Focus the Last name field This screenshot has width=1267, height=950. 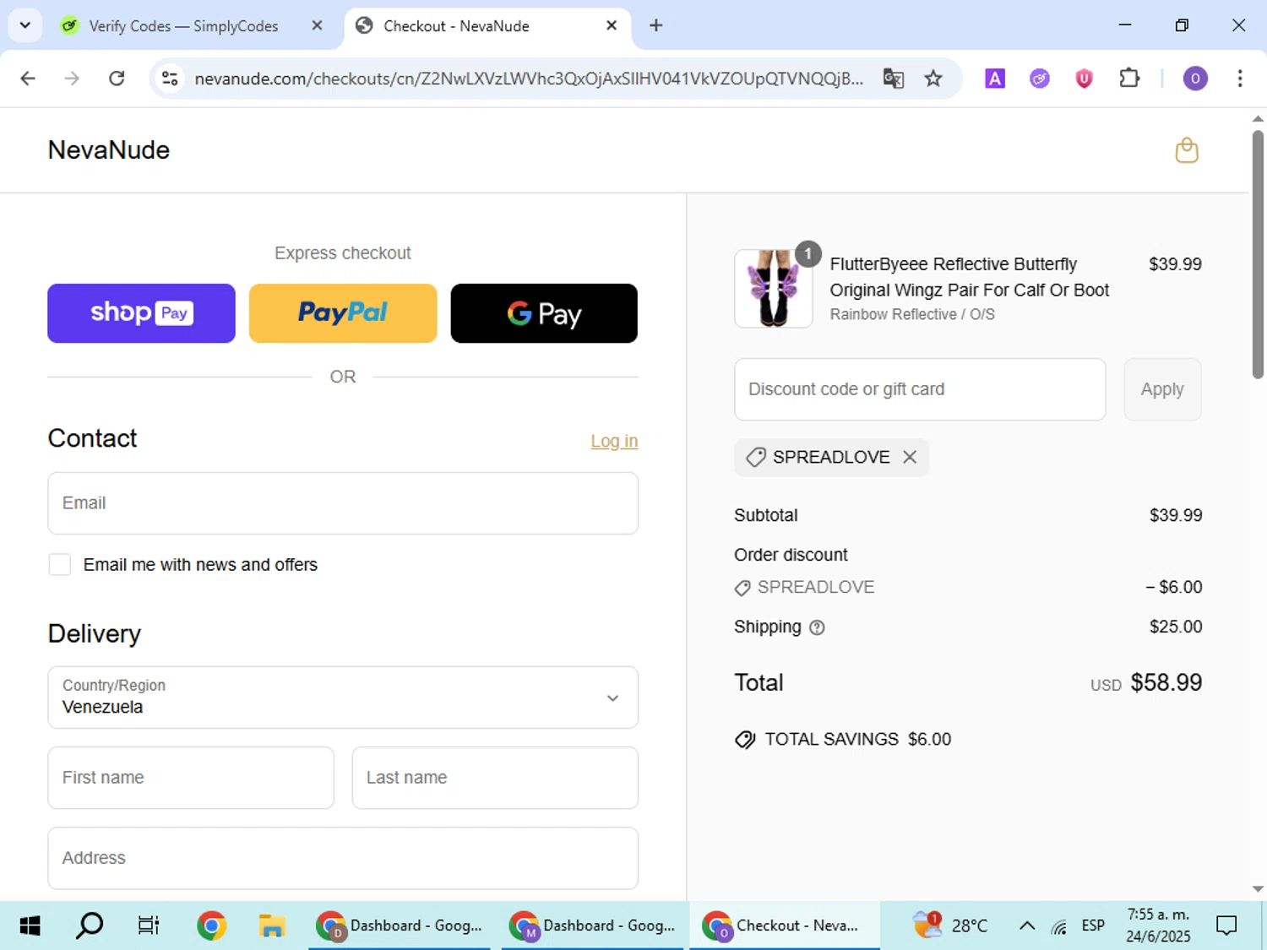(x=495, y=778)
